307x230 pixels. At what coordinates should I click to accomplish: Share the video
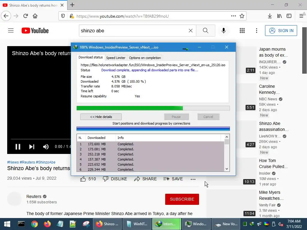point(145,179)
